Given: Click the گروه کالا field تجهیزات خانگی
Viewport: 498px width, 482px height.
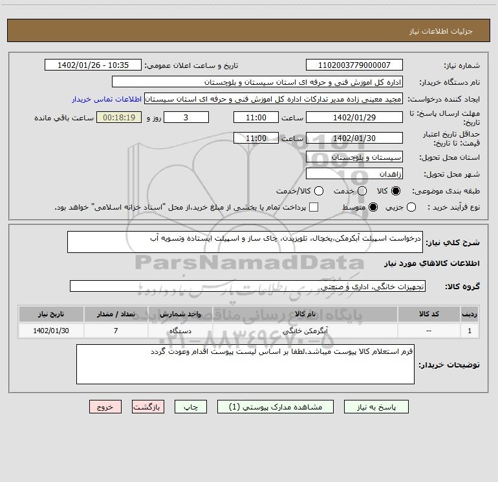Looking at the screenshot, I should (x=248, y=286).
